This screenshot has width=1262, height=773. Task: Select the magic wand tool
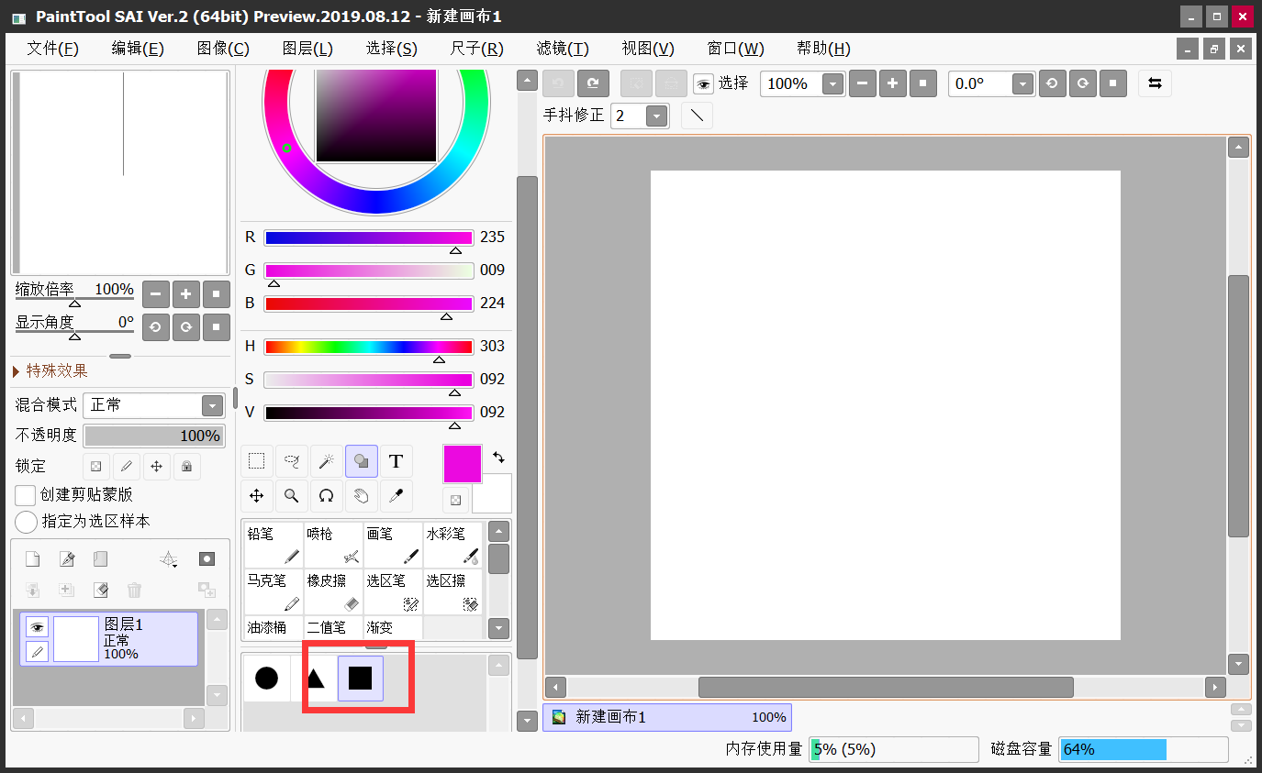pyautogui.click(x=326, y=461)
